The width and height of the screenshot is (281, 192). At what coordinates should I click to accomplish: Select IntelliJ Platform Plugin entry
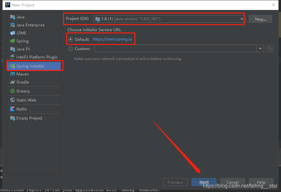tap(34, 57)
